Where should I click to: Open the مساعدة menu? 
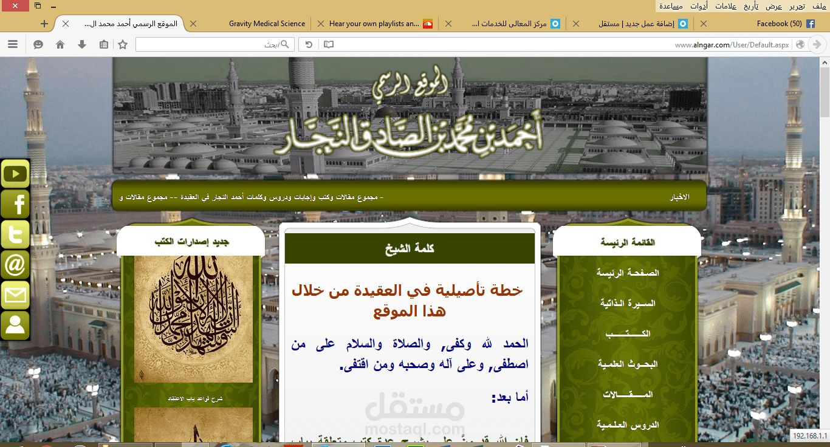tap(671, 6)
